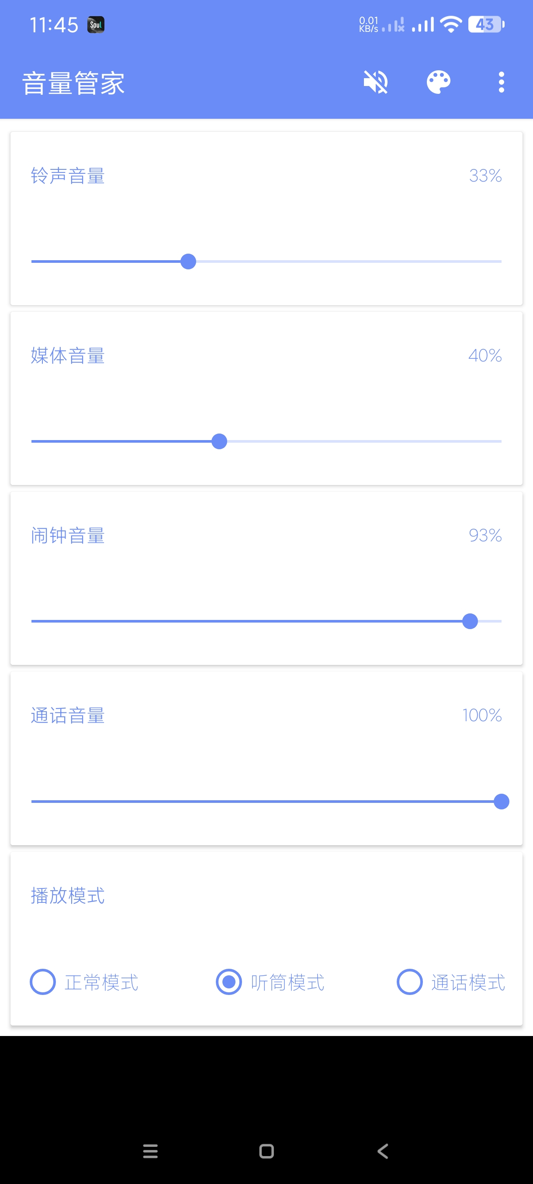
Task: Open the theme color palette icon
Action: click(438, 82)
